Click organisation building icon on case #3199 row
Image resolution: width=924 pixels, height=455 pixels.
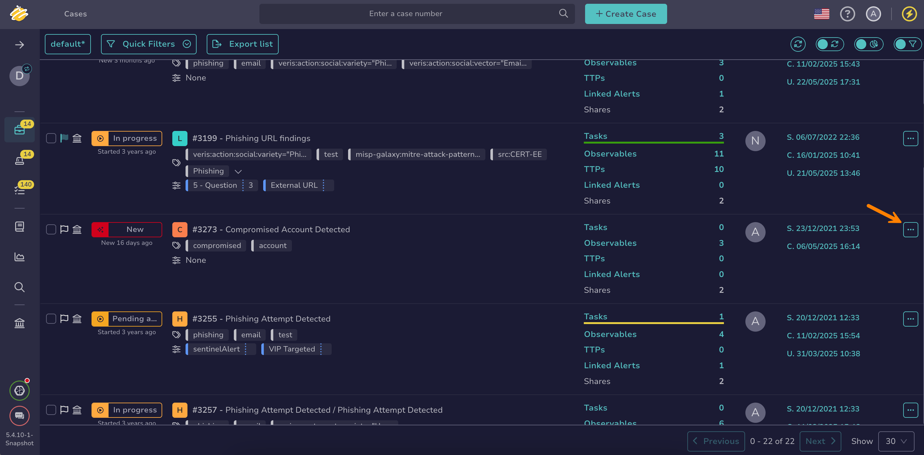[x=77, y=138]
